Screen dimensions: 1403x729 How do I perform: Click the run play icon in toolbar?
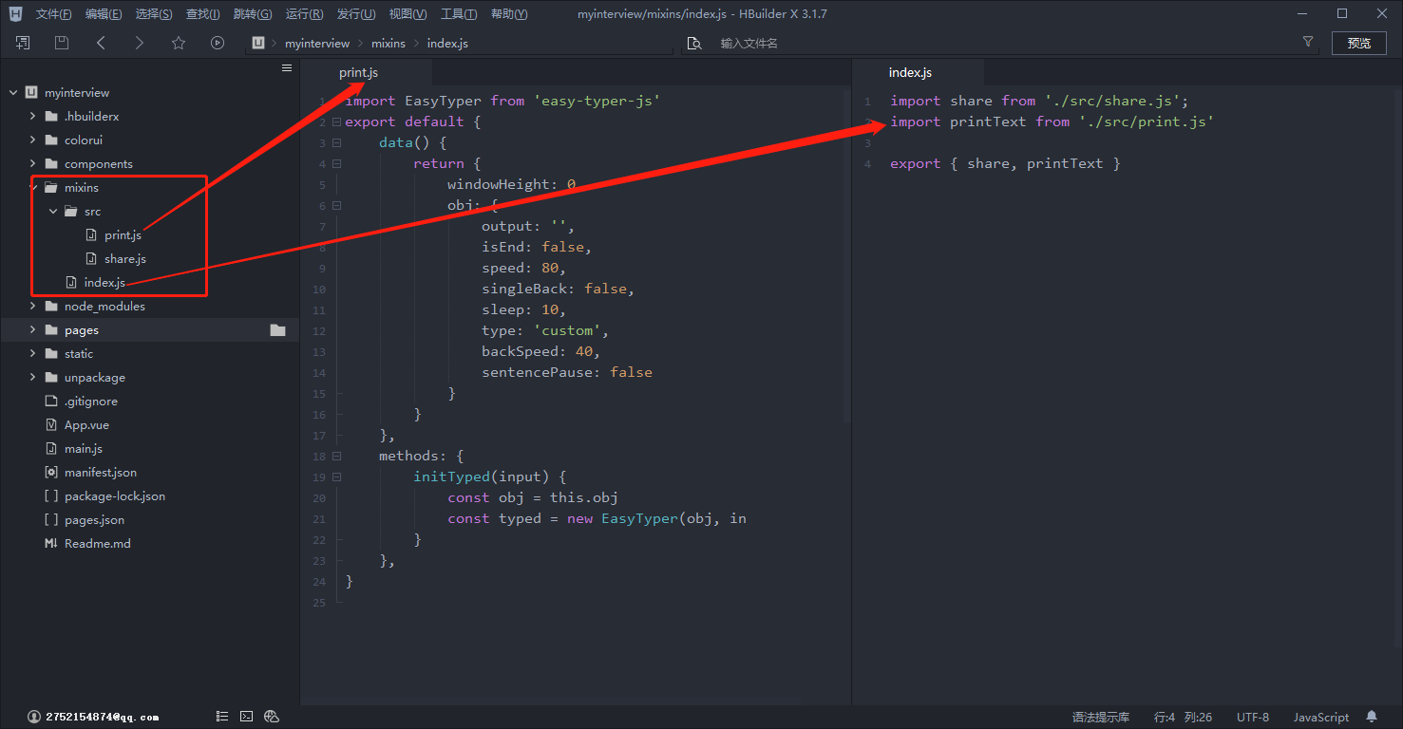pyautogui.click(x=218, y=43)
